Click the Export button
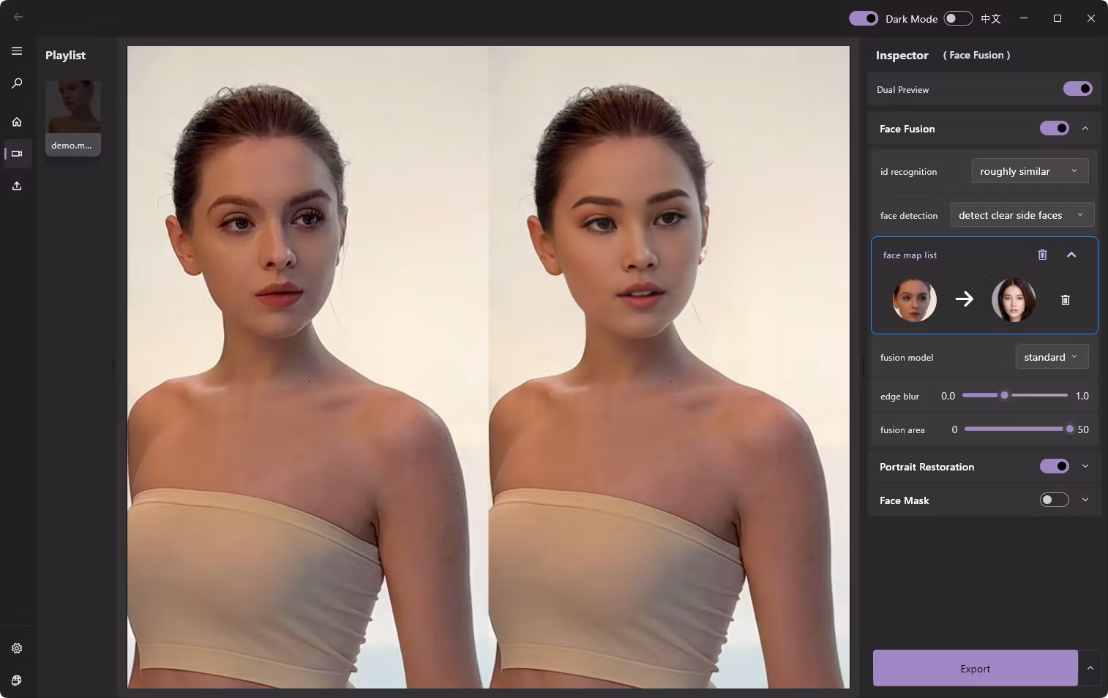Viewport: 1108px width, 698px height. [975, 668]
